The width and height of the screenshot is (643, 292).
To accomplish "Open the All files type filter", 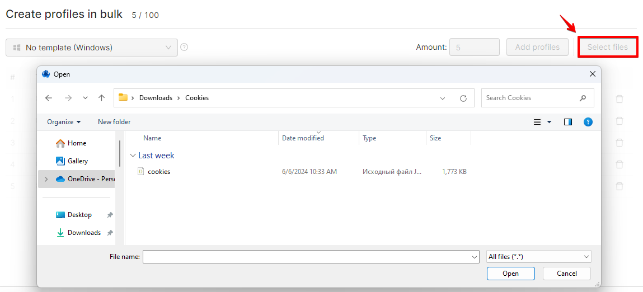I will tap(539, 257).
